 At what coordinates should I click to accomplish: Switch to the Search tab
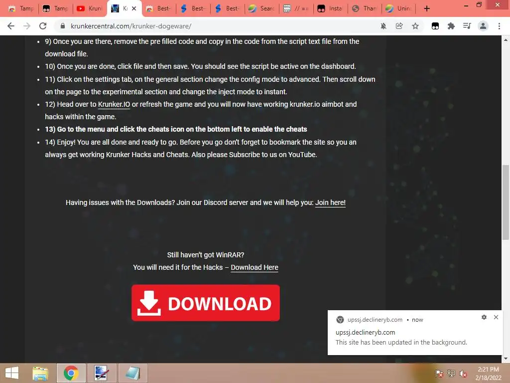pyautogui.click(x=261, y=8)
